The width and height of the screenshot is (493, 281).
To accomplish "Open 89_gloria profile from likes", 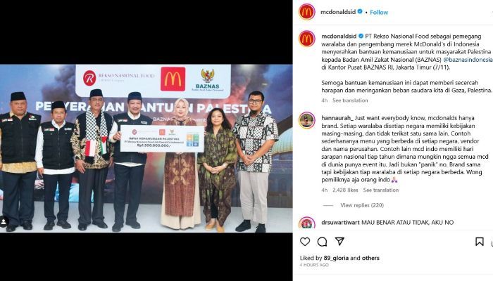I will [336, 258].
